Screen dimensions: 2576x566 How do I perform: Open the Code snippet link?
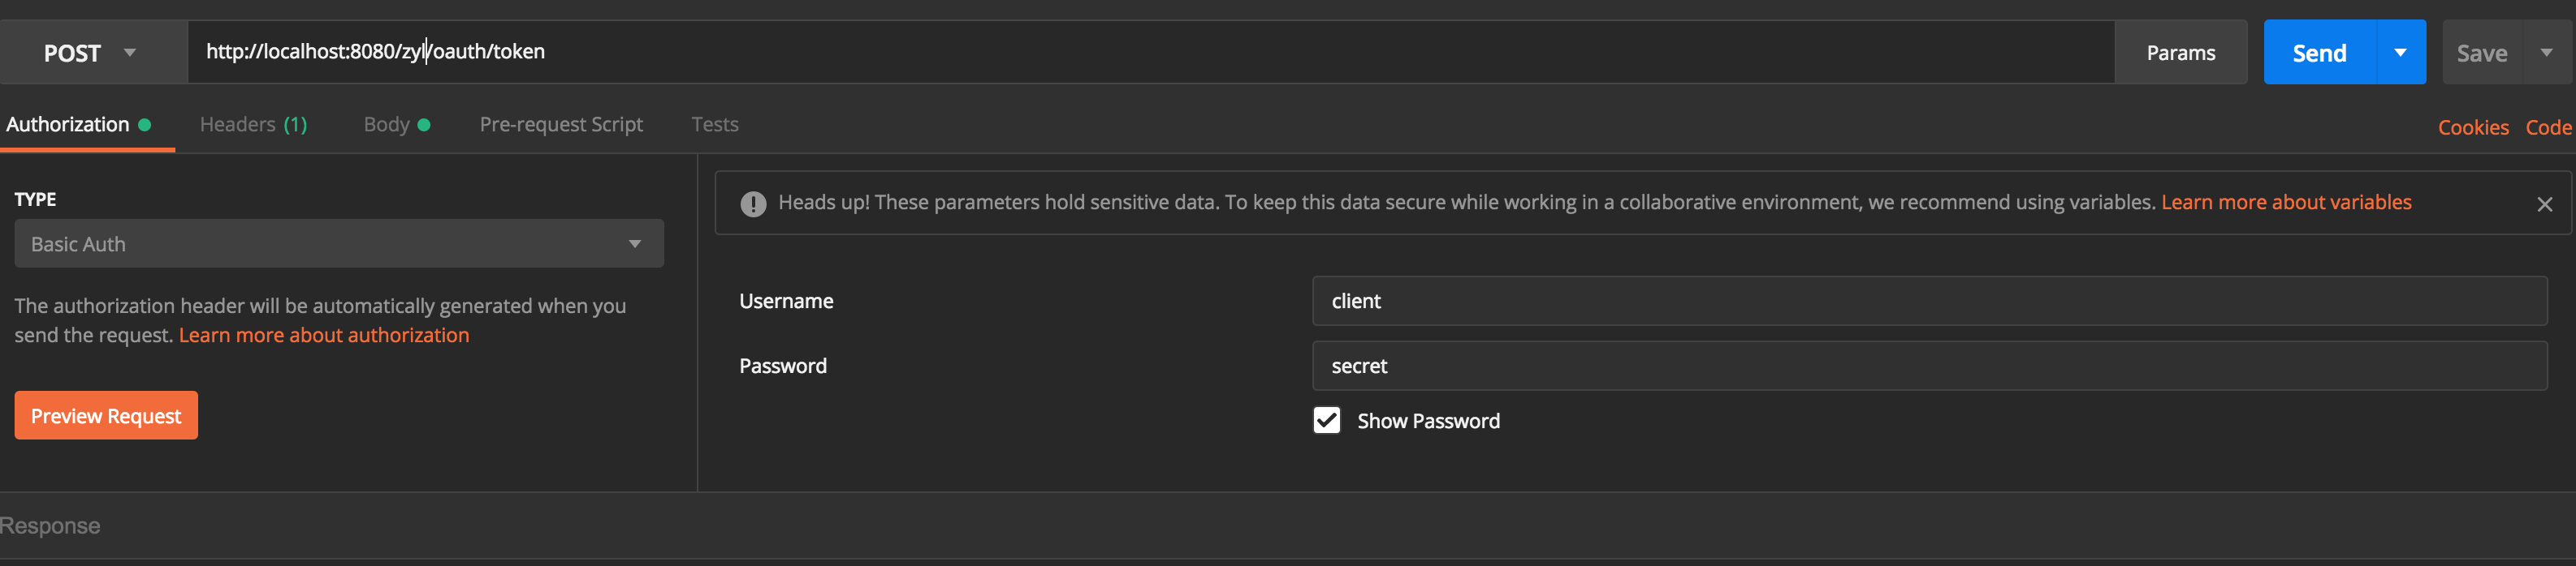point(2547,128)
